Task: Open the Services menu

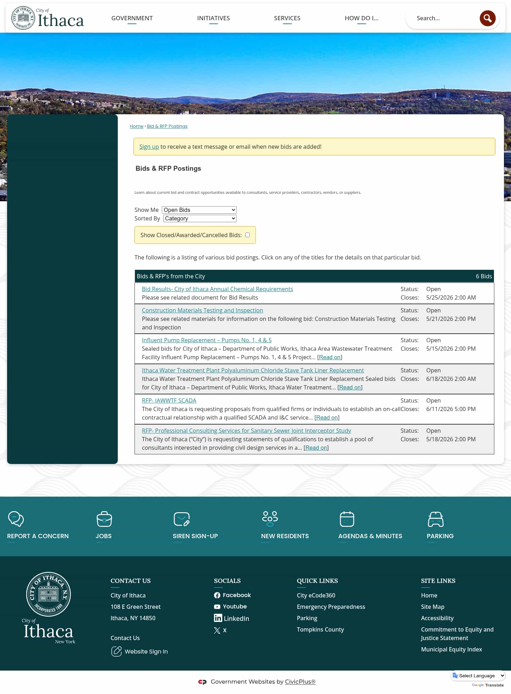Action: tap(287, 18)
